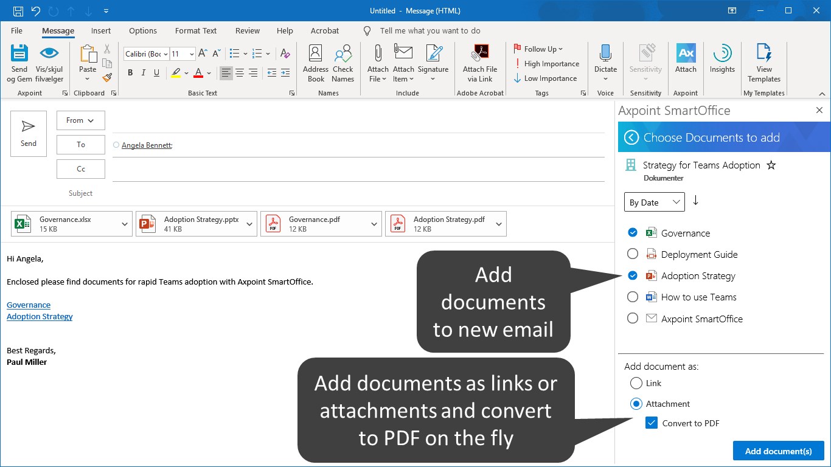This screenshot has width=831, height=467.
Task: Apply the yellow text highlight color
Action: click(176, 73)
